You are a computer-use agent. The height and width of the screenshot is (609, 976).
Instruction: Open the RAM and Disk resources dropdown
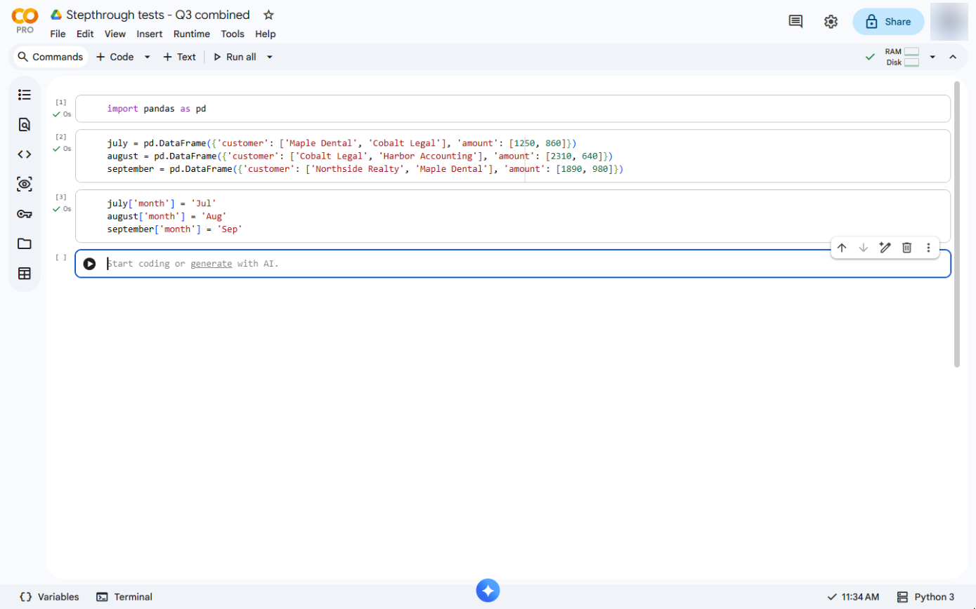(x=932, y=57)
